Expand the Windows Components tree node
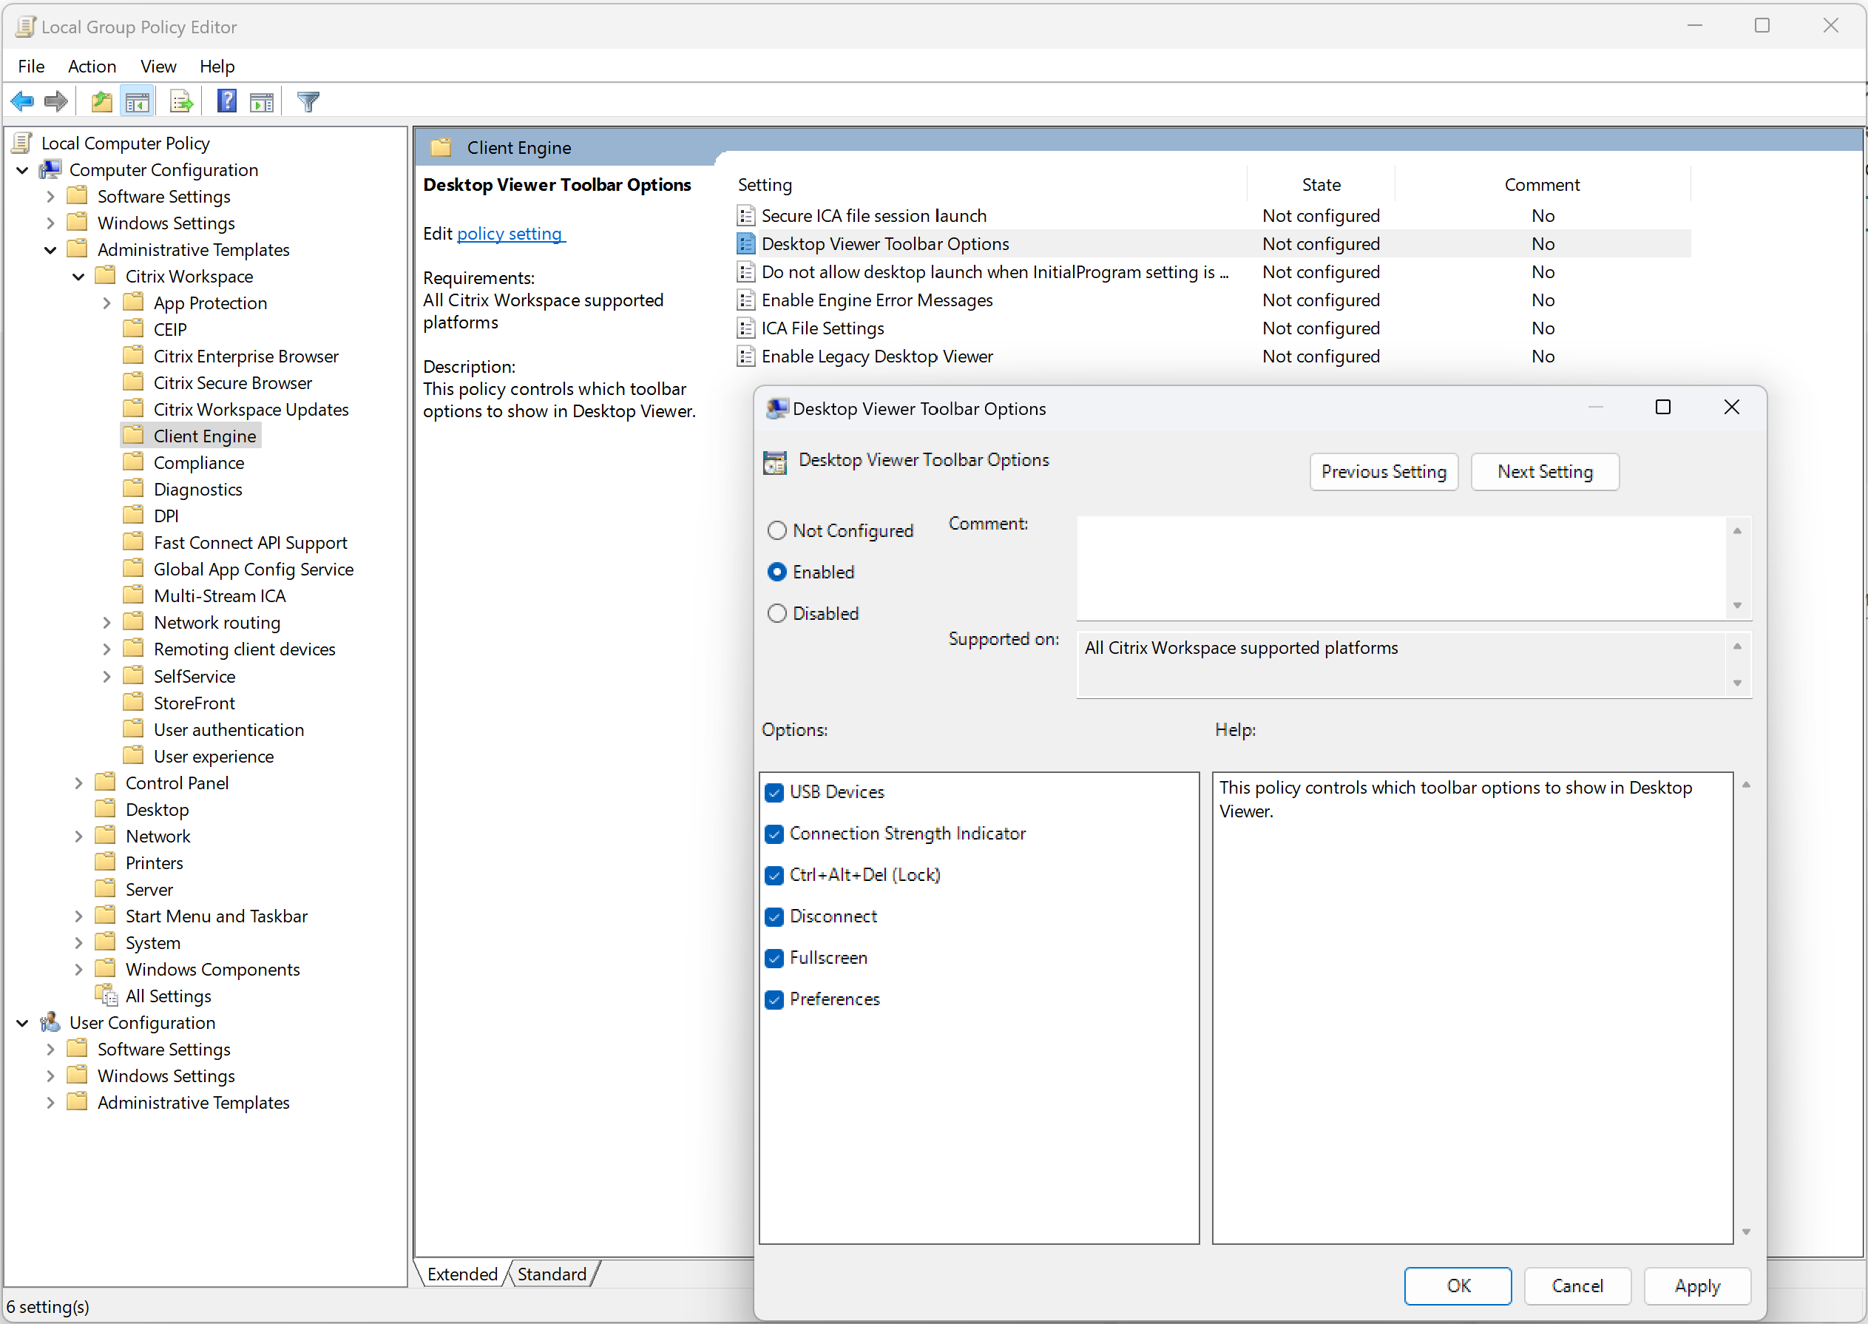 click(x=78, y=970)
